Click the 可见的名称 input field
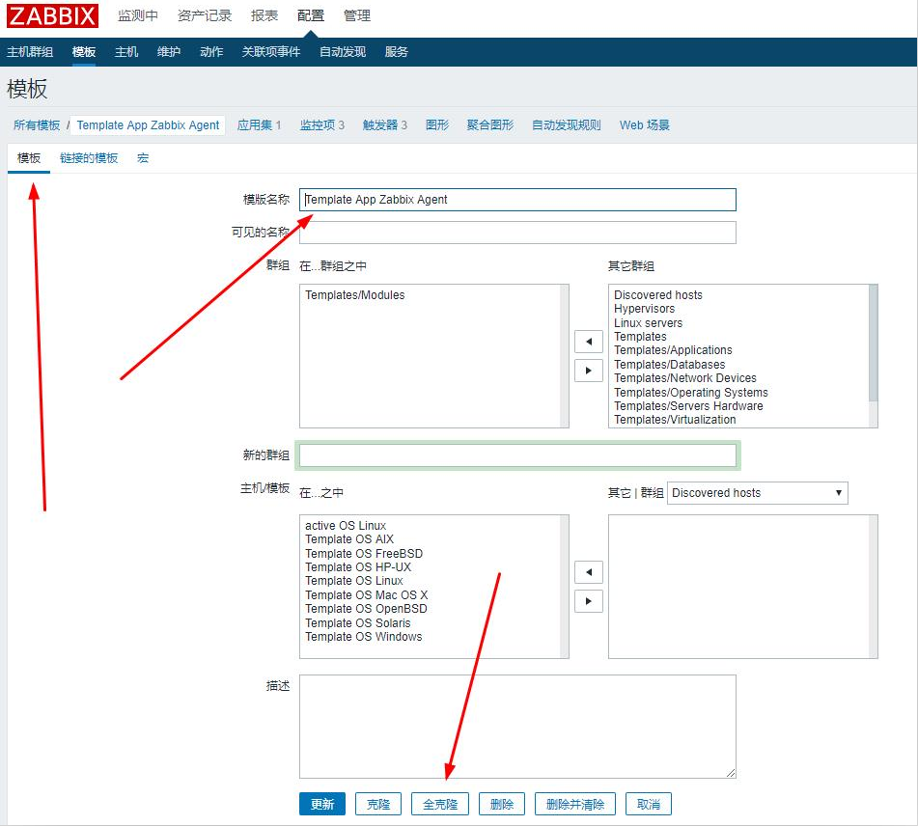 [x=517, y=233]
